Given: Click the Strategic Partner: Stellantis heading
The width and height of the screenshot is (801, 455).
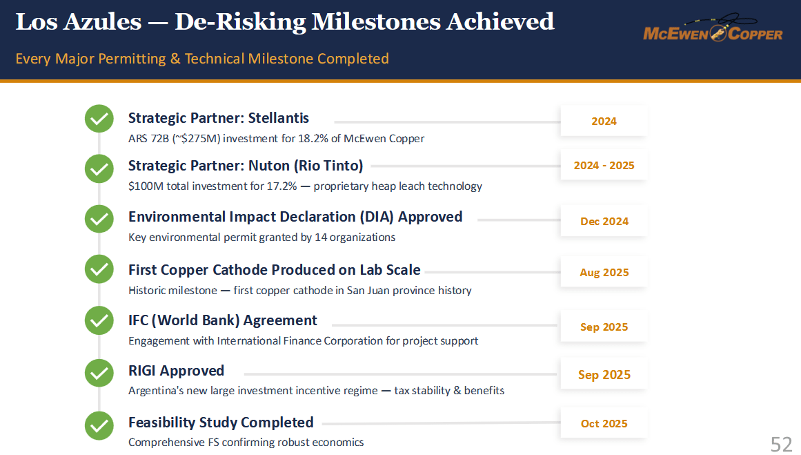Looking at the screenshot, I should click(219, 118).
